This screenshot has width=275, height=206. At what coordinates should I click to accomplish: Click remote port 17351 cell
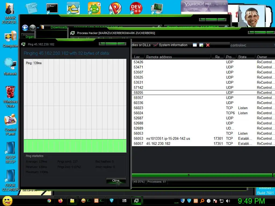pos(218,144)
